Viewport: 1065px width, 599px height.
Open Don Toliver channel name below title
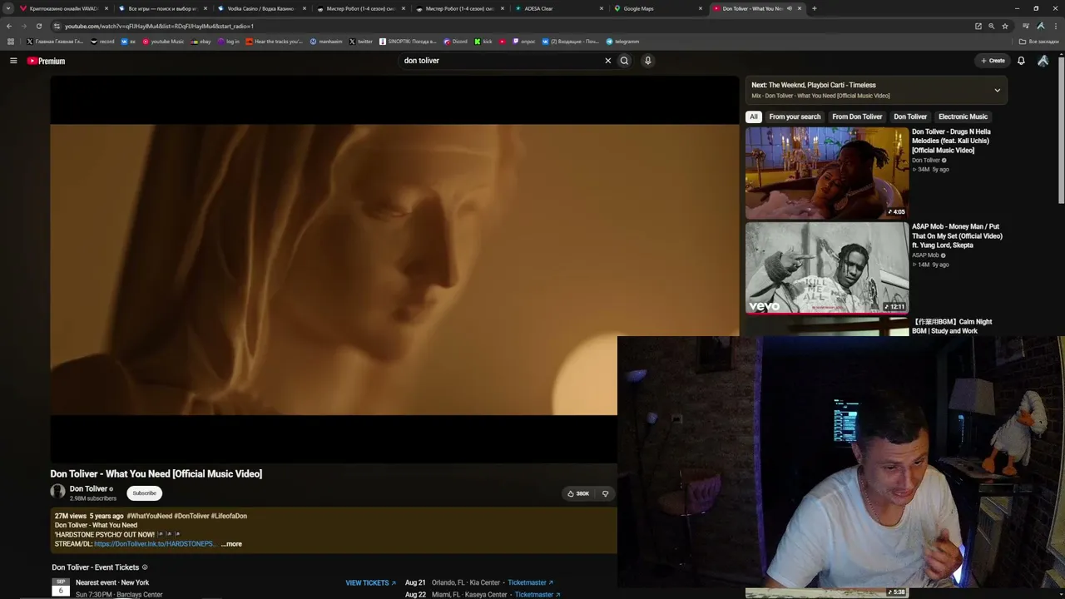(88, 488)
